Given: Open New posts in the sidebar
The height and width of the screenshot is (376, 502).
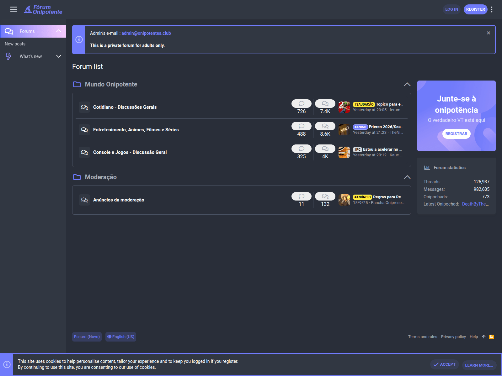Looking at the screenshot, I should coord(15,44).
